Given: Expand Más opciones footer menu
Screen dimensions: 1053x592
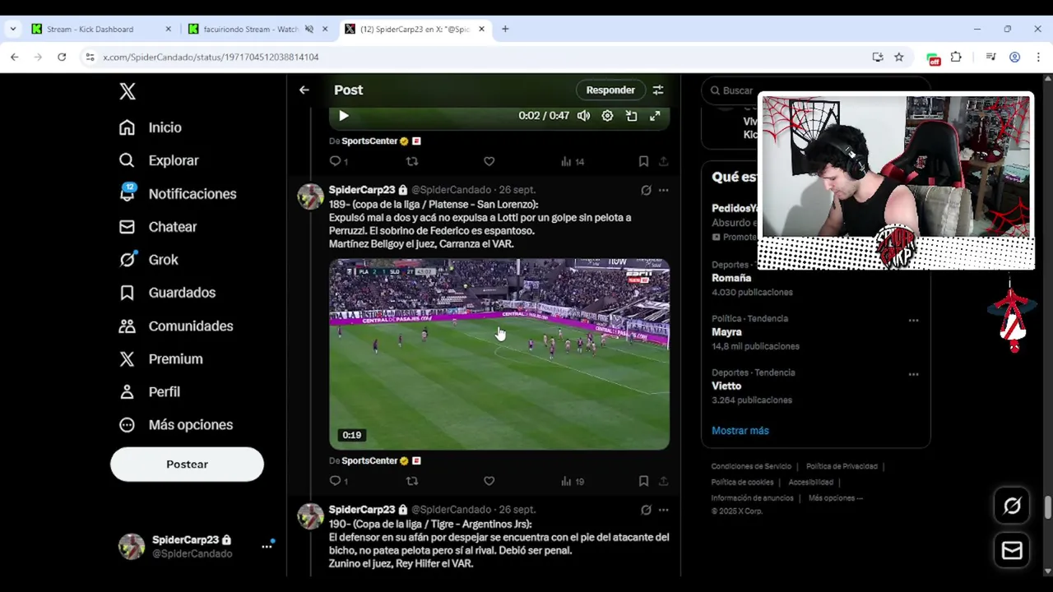Looking at the screenshot, I should point(836,498).
